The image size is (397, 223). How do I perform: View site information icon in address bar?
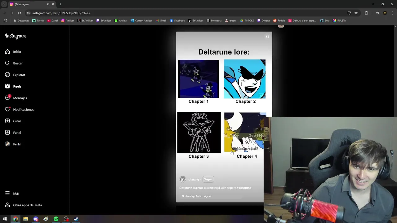[x=28, y=13]
